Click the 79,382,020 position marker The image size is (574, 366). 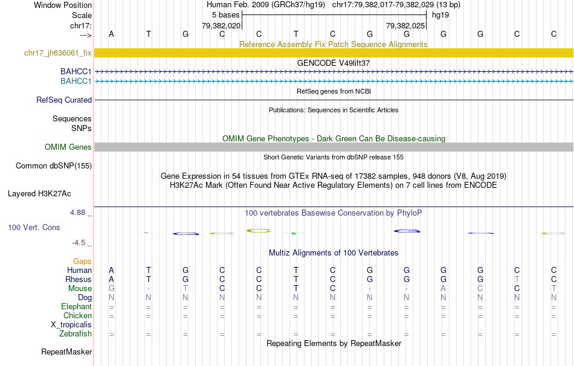tap(222, 25)
